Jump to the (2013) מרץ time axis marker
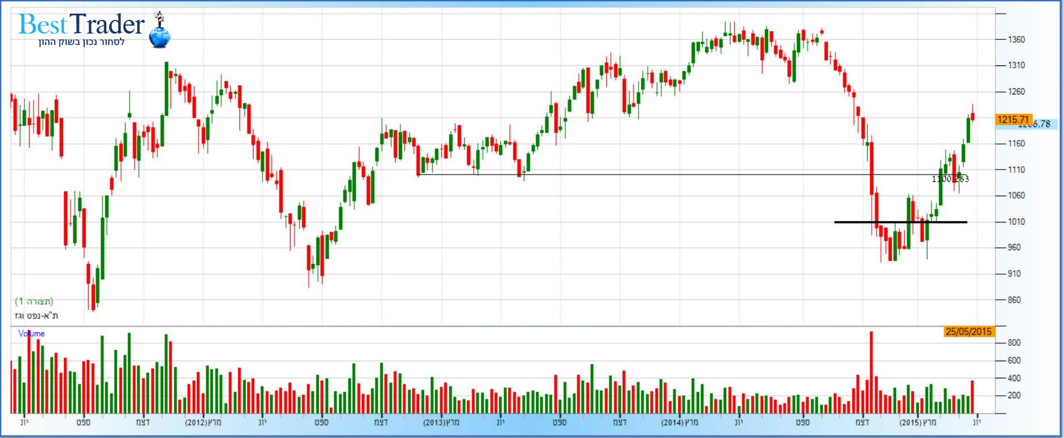1064x438 pixels. coord(441,423)
